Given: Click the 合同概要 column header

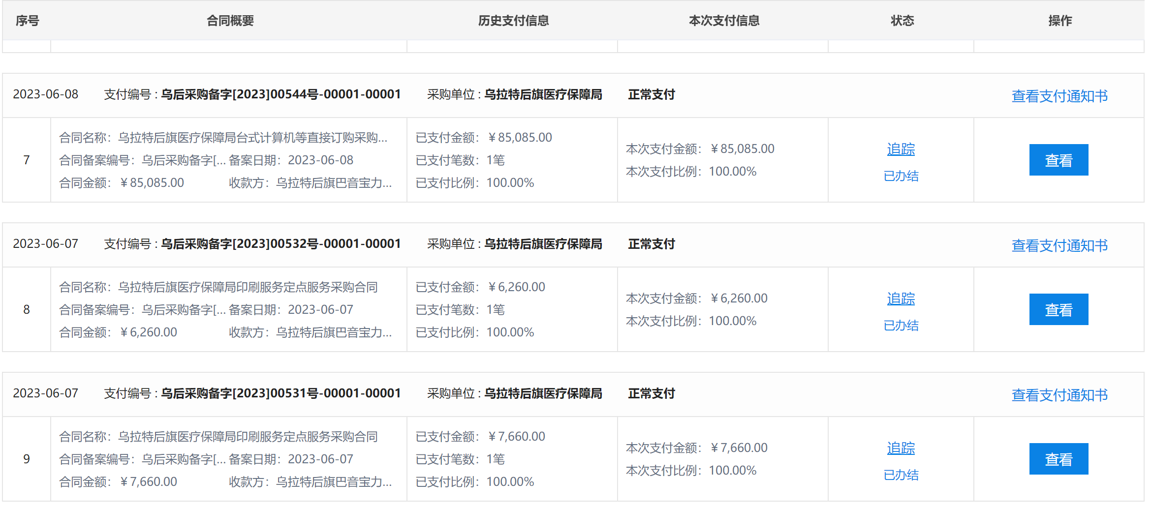Looking at the screenshot, I should 230,21.
